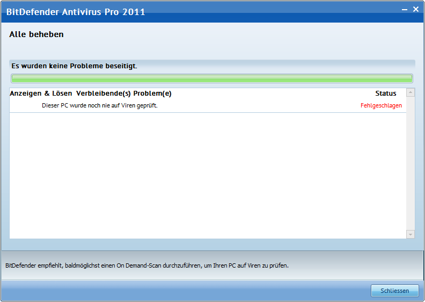This screenshot has width=425, height=302.
Task: Click the green progress bar
Action: (211, 78)
